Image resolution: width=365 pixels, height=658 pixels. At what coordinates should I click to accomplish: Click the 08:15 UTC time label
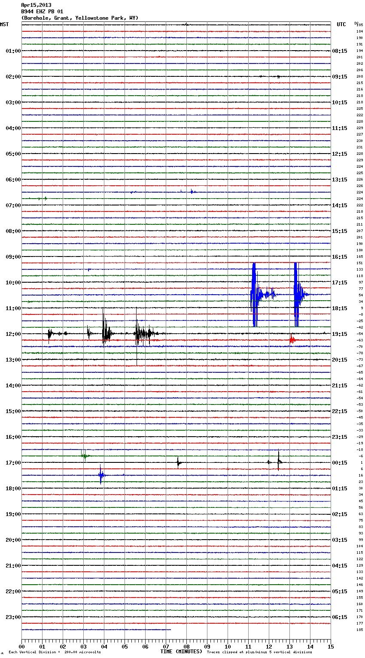pyautogui.click(x=340, y=51)
